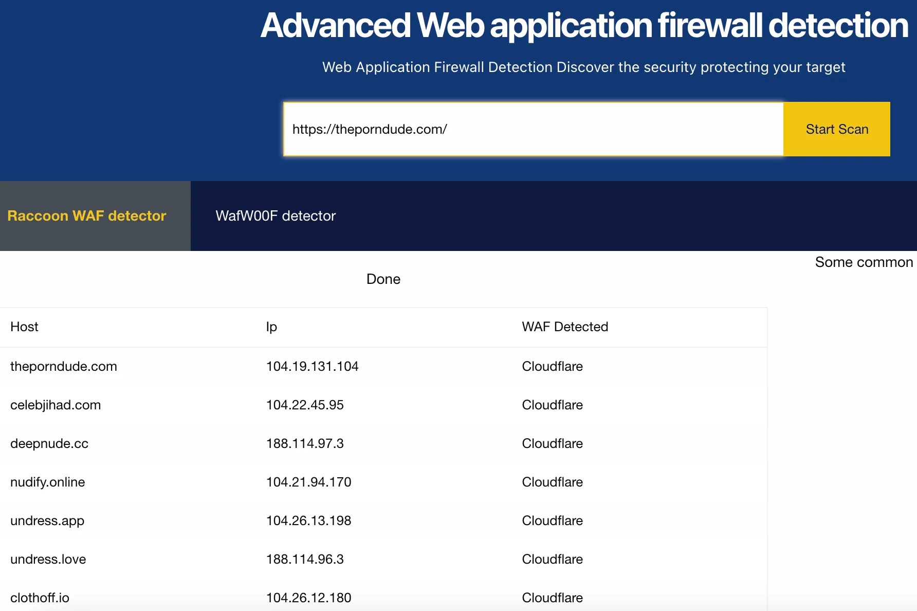This screenshot has width=917, height=611.
Task: Select IP address 104.22.45.95
Action: (x=305, y=405)
